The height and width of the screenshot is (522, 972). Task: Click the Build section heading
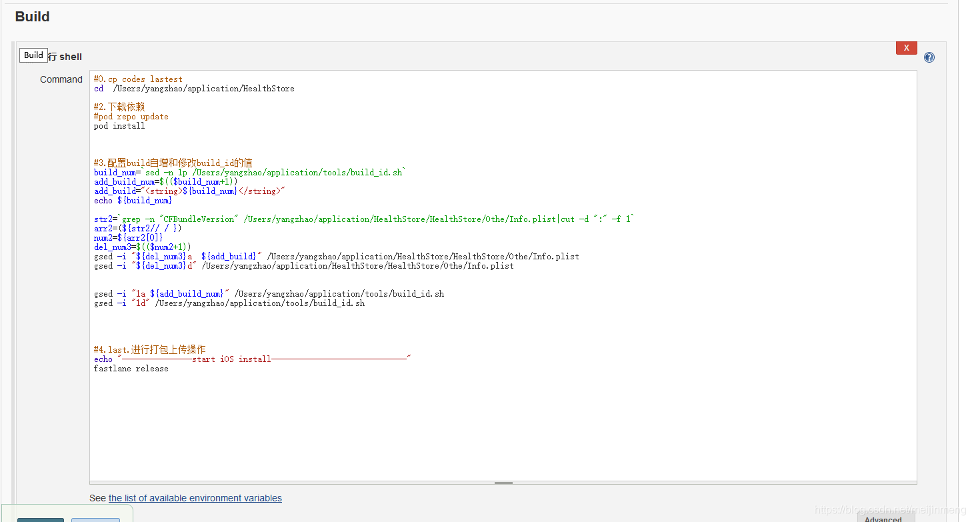(x=32, y=17)
